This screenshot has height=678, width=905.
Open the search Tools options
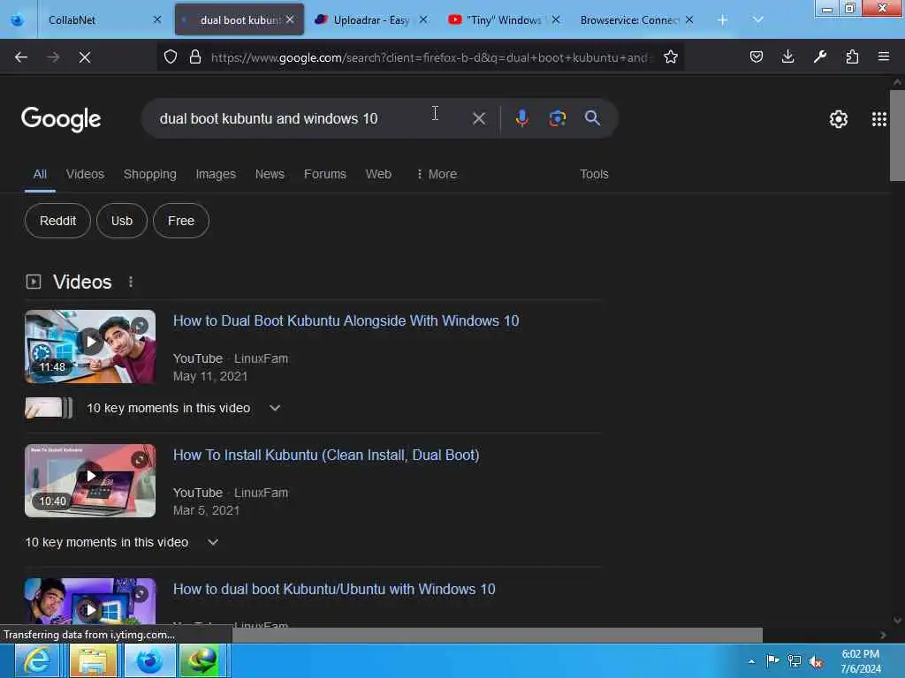(x=594, y=174)
